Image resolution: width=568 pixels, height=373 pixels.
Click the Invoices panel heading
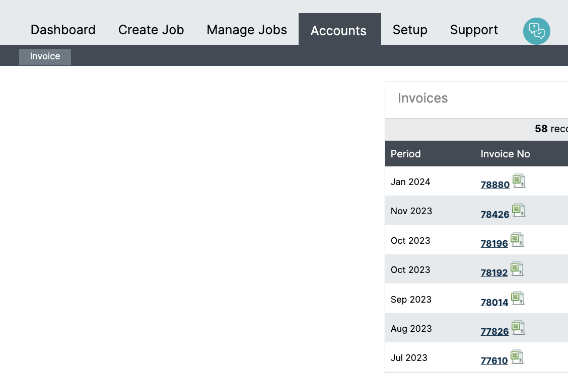[423, 98]
